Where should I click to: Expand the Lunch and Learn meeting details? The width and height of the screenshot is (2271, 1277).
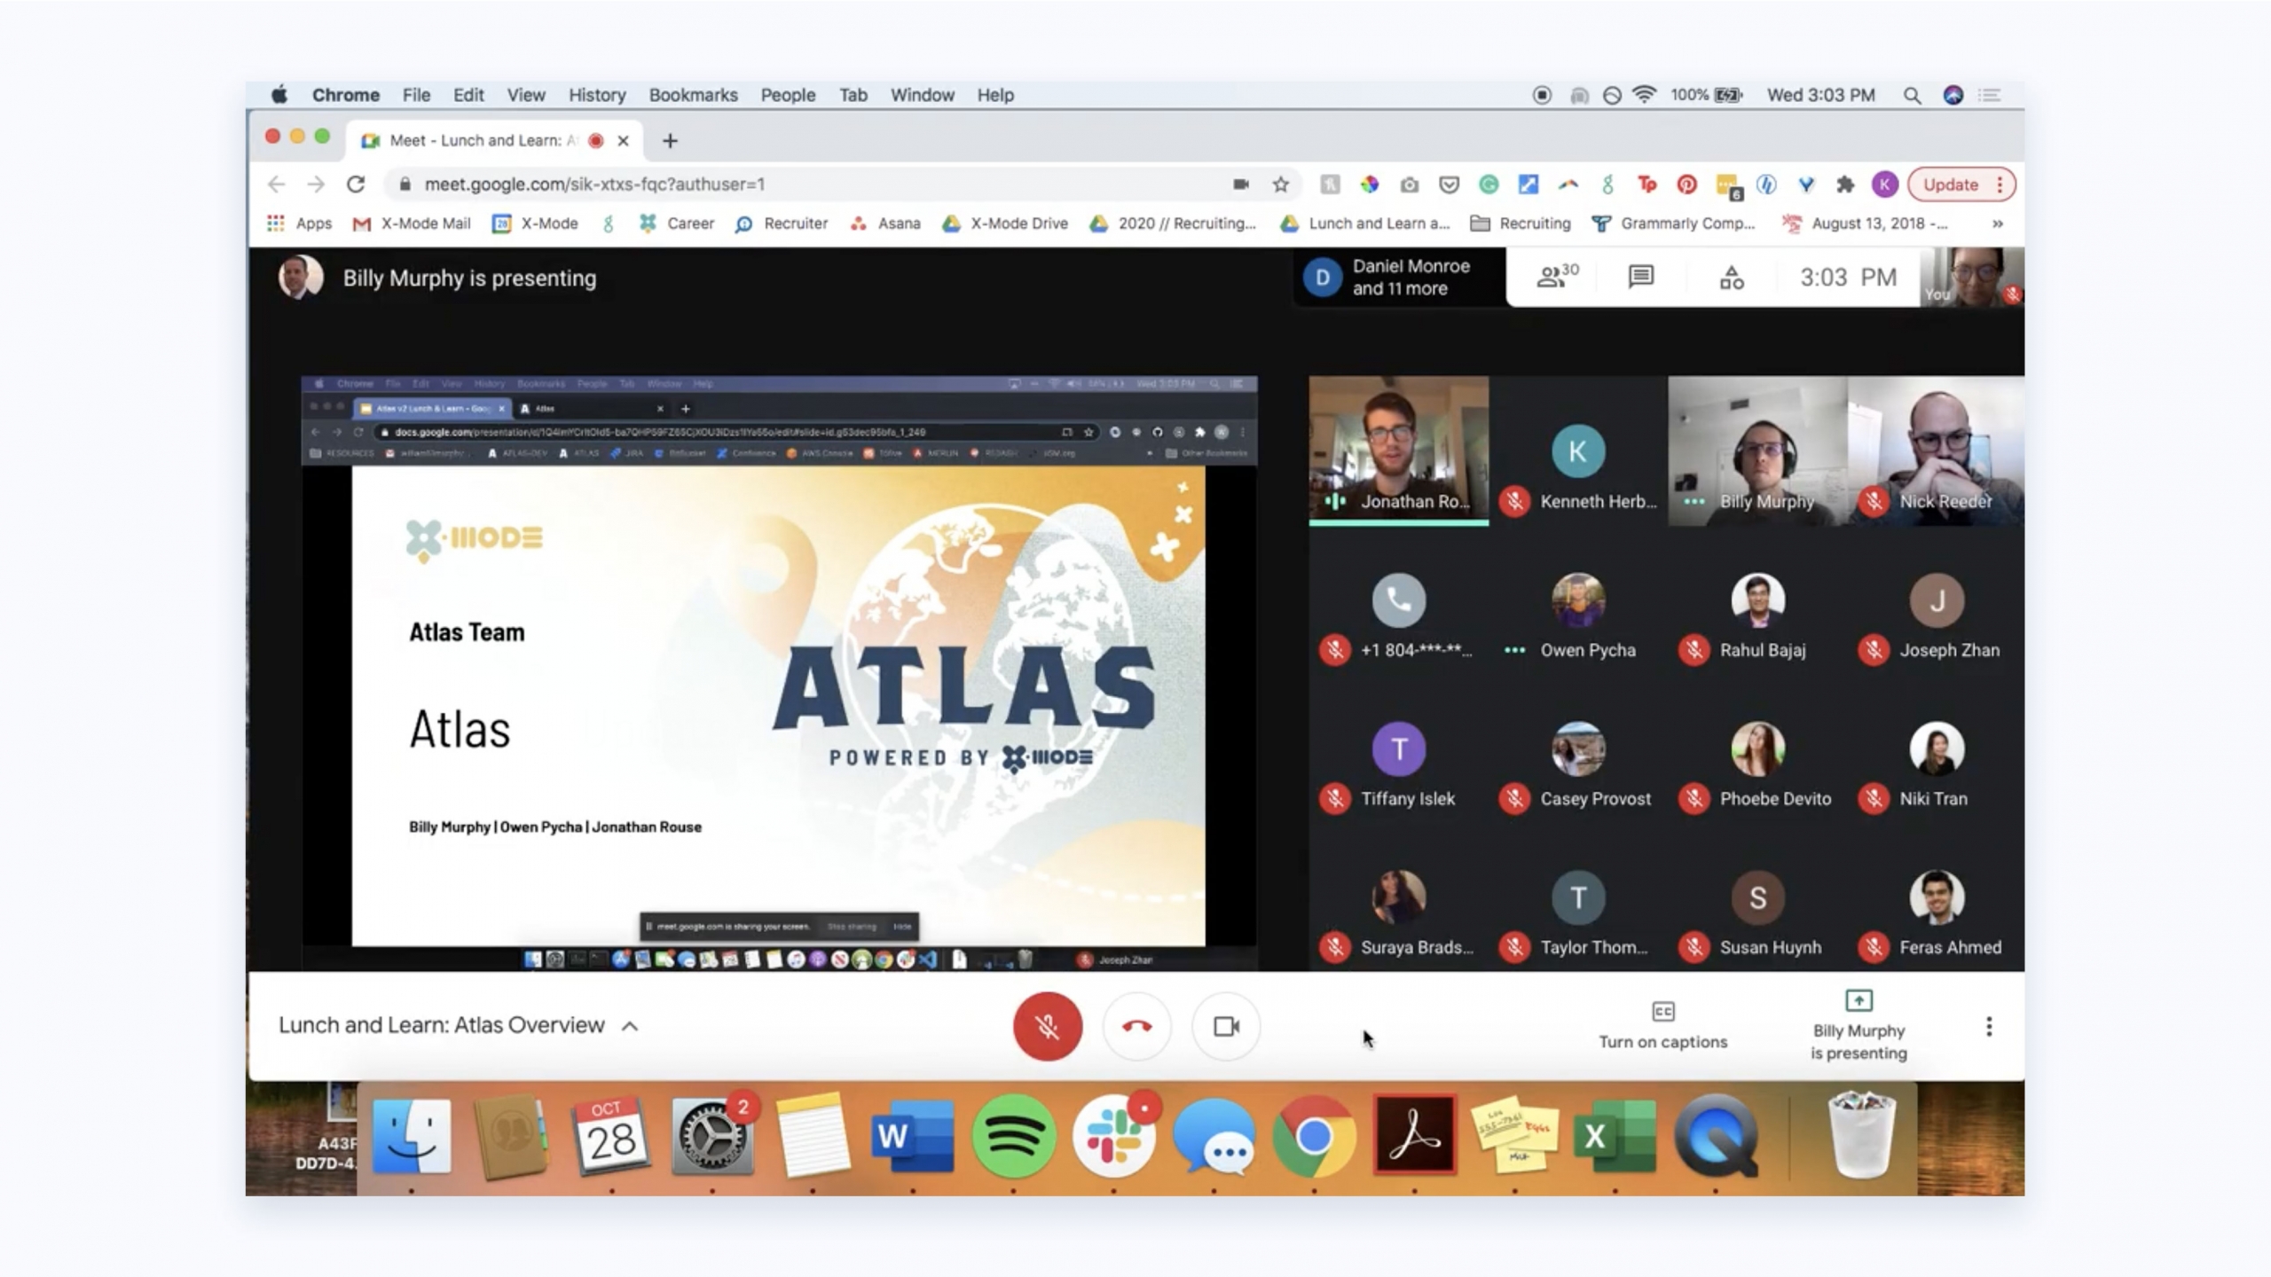630,1026
